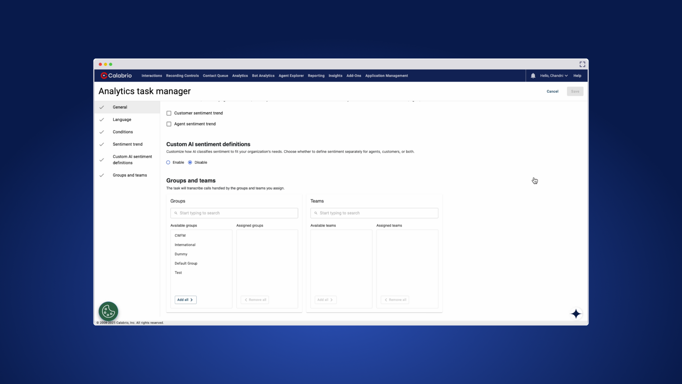Expand the Hello, Chandni user dropdown
The width and height of the screenshot is (682, 384).
click(554, 76)
